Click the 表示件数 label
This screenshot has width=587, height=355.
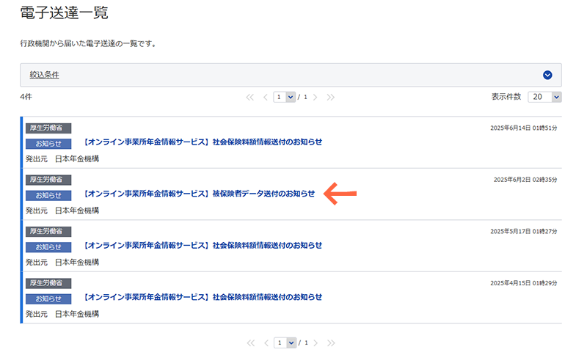[506, 97]
